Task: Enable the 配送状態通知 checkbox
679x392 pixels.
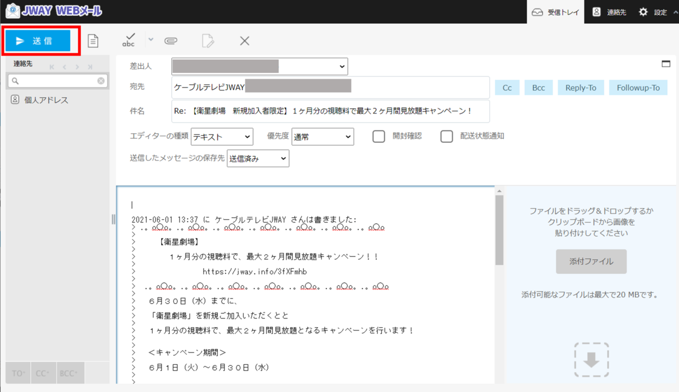Action: pyautogui.click(x=447, y=136)
